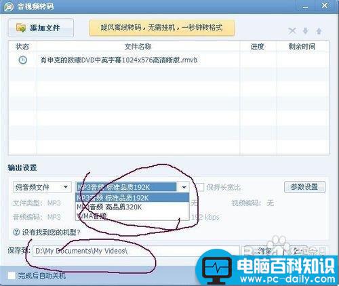Open the 纯音频文件 type dropdown
The width and height of the screenshot is (339, 286).
pos(42,187)
